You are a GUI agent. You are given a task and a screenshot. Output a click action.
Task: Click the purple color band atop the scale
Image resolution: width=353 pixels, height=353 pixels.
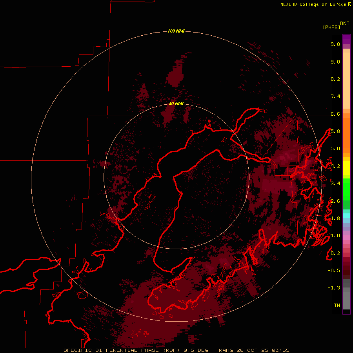[x=346, y=39]
